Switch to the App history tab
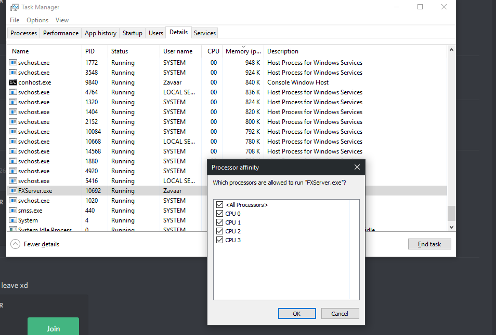Viewport: 496px width, 335px height. point(100,33)
